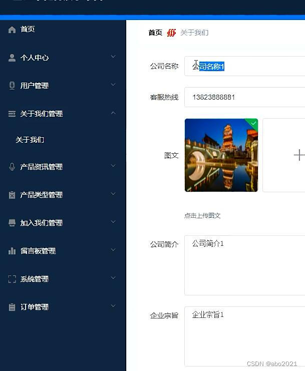The height and width of the screenshot is (371, 305).
Task: Click the clipboard icon beside 订单管理
Action: [x=12, y=307]
